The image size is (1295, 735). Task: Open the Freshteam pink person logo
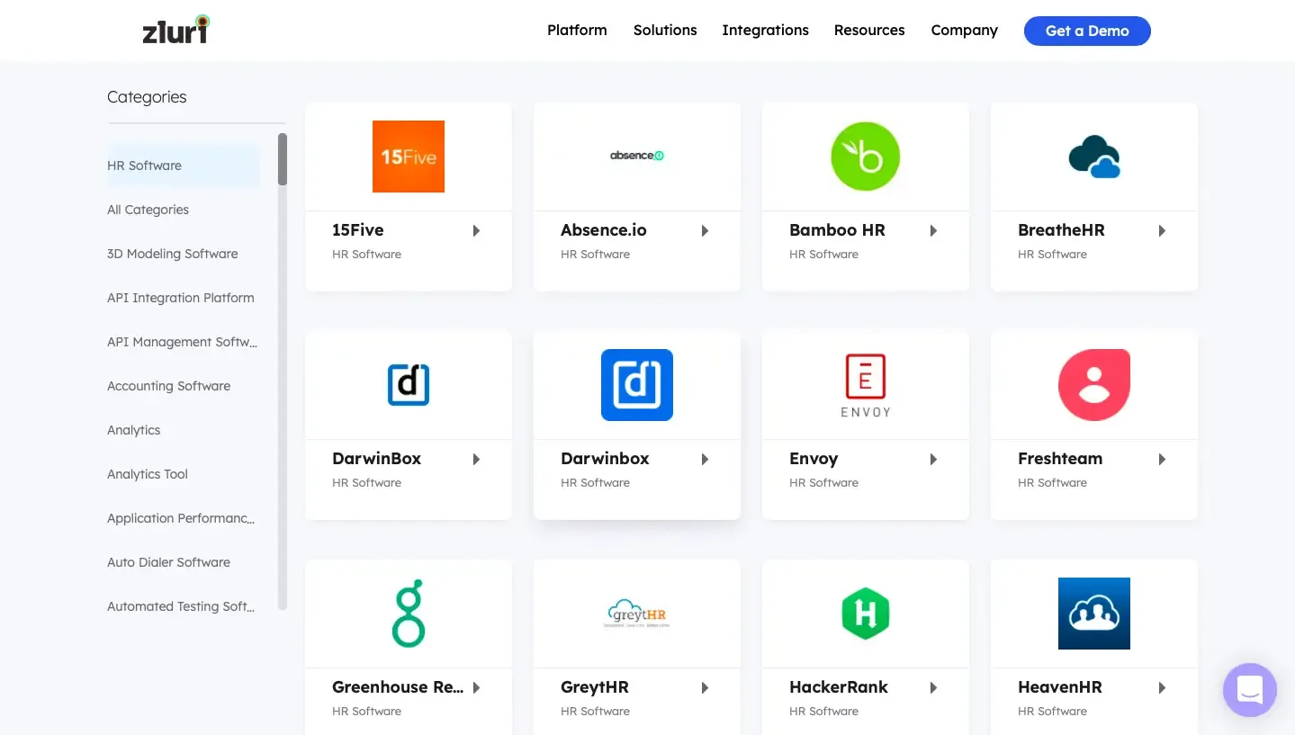coord(1094,385)
